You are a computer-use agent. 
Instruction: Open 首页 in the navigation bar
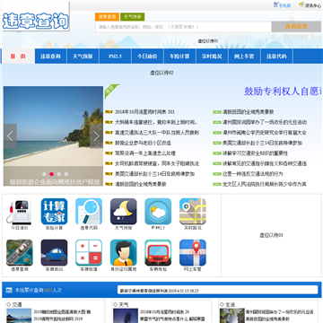tap(18, 57)
